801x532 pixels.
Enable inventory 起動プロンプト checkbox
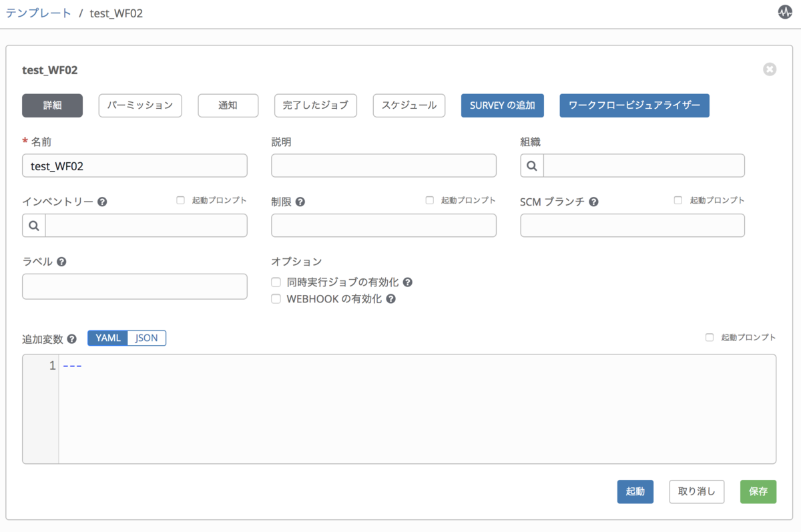pyautogui.click(x=180, y=200)
